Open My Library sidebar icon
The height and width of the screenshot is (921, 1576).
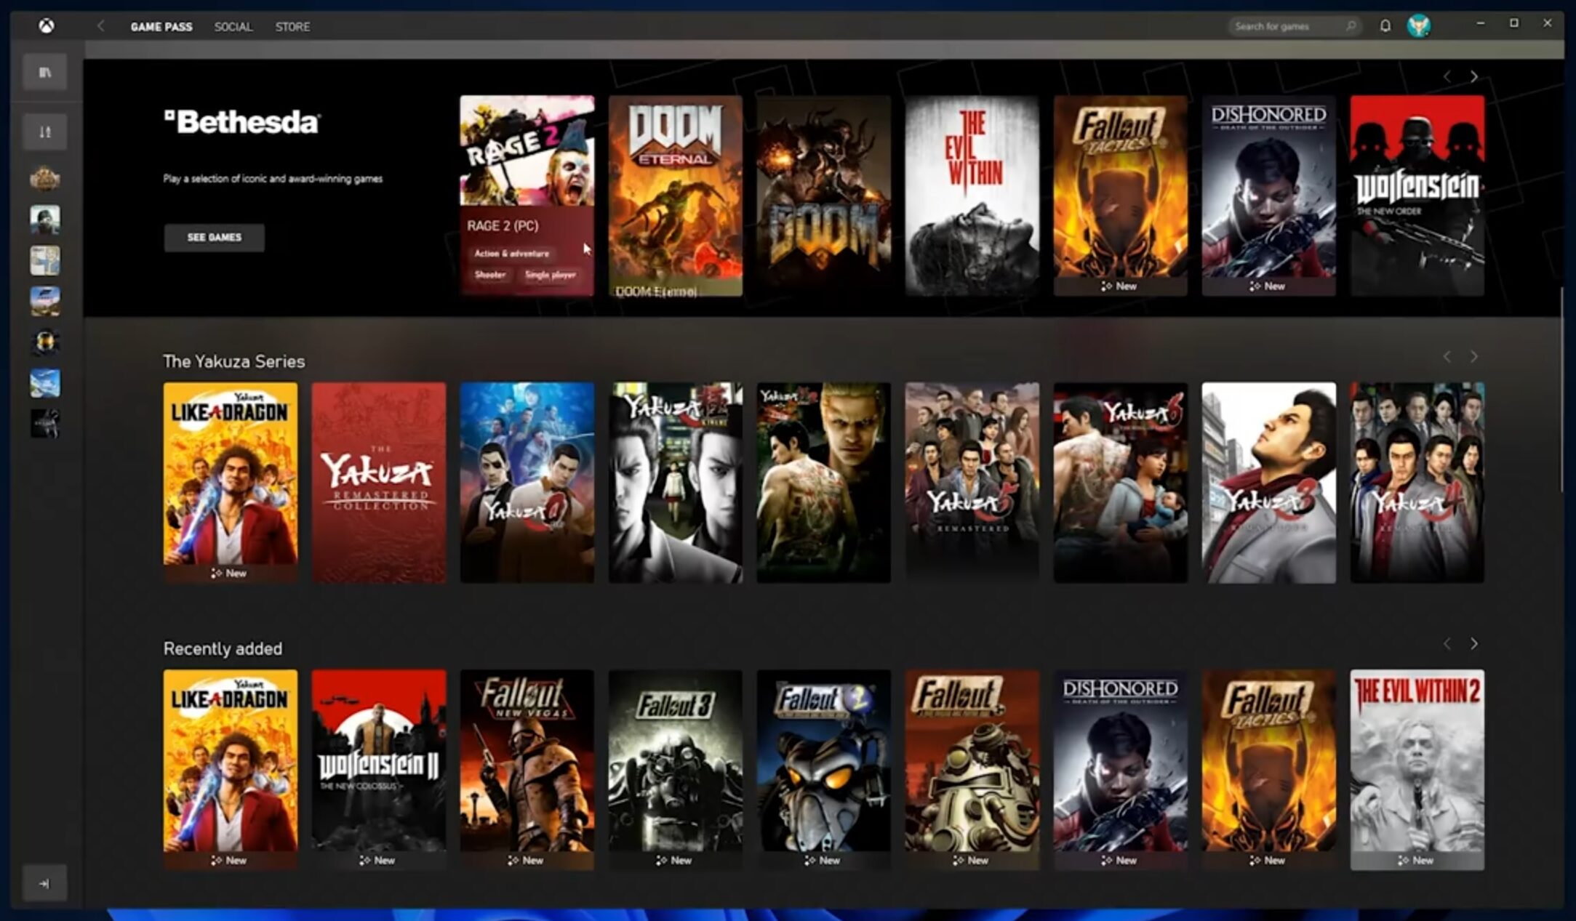(45, 72)
